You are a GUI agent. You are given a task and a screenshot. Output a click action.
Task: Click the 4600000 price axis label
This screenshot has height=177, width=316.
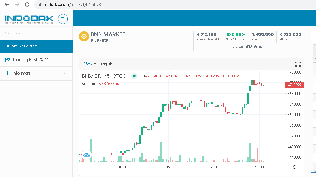(294, 114)
